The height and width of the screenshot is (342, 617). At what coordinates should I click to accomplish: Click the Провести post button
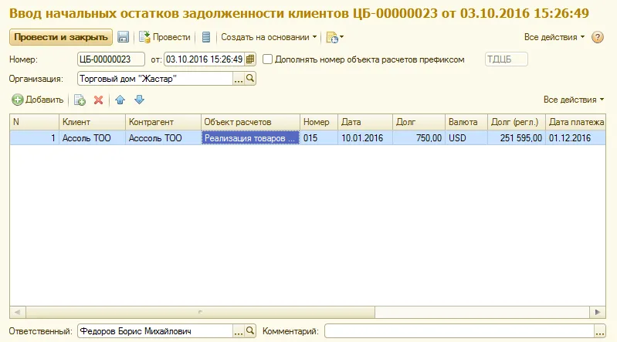(164, 37)
